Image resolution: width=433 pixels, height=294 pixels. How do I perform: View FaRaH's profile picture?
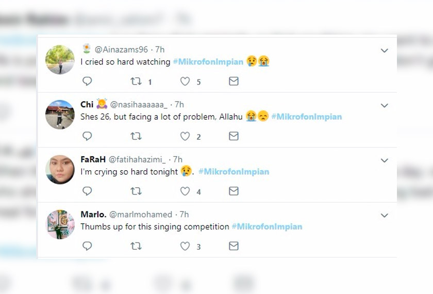coord(60,169)
